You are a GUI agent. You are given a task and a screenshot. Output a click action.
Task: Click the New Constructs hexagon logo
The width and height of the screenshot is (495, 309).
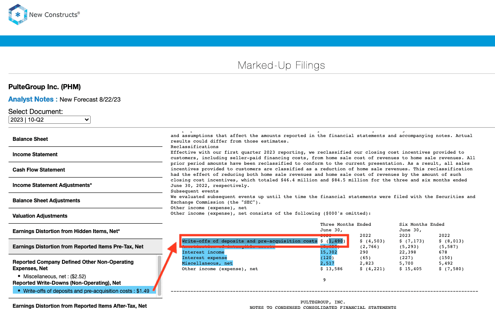pyautogui.click(x=18, y=15)
